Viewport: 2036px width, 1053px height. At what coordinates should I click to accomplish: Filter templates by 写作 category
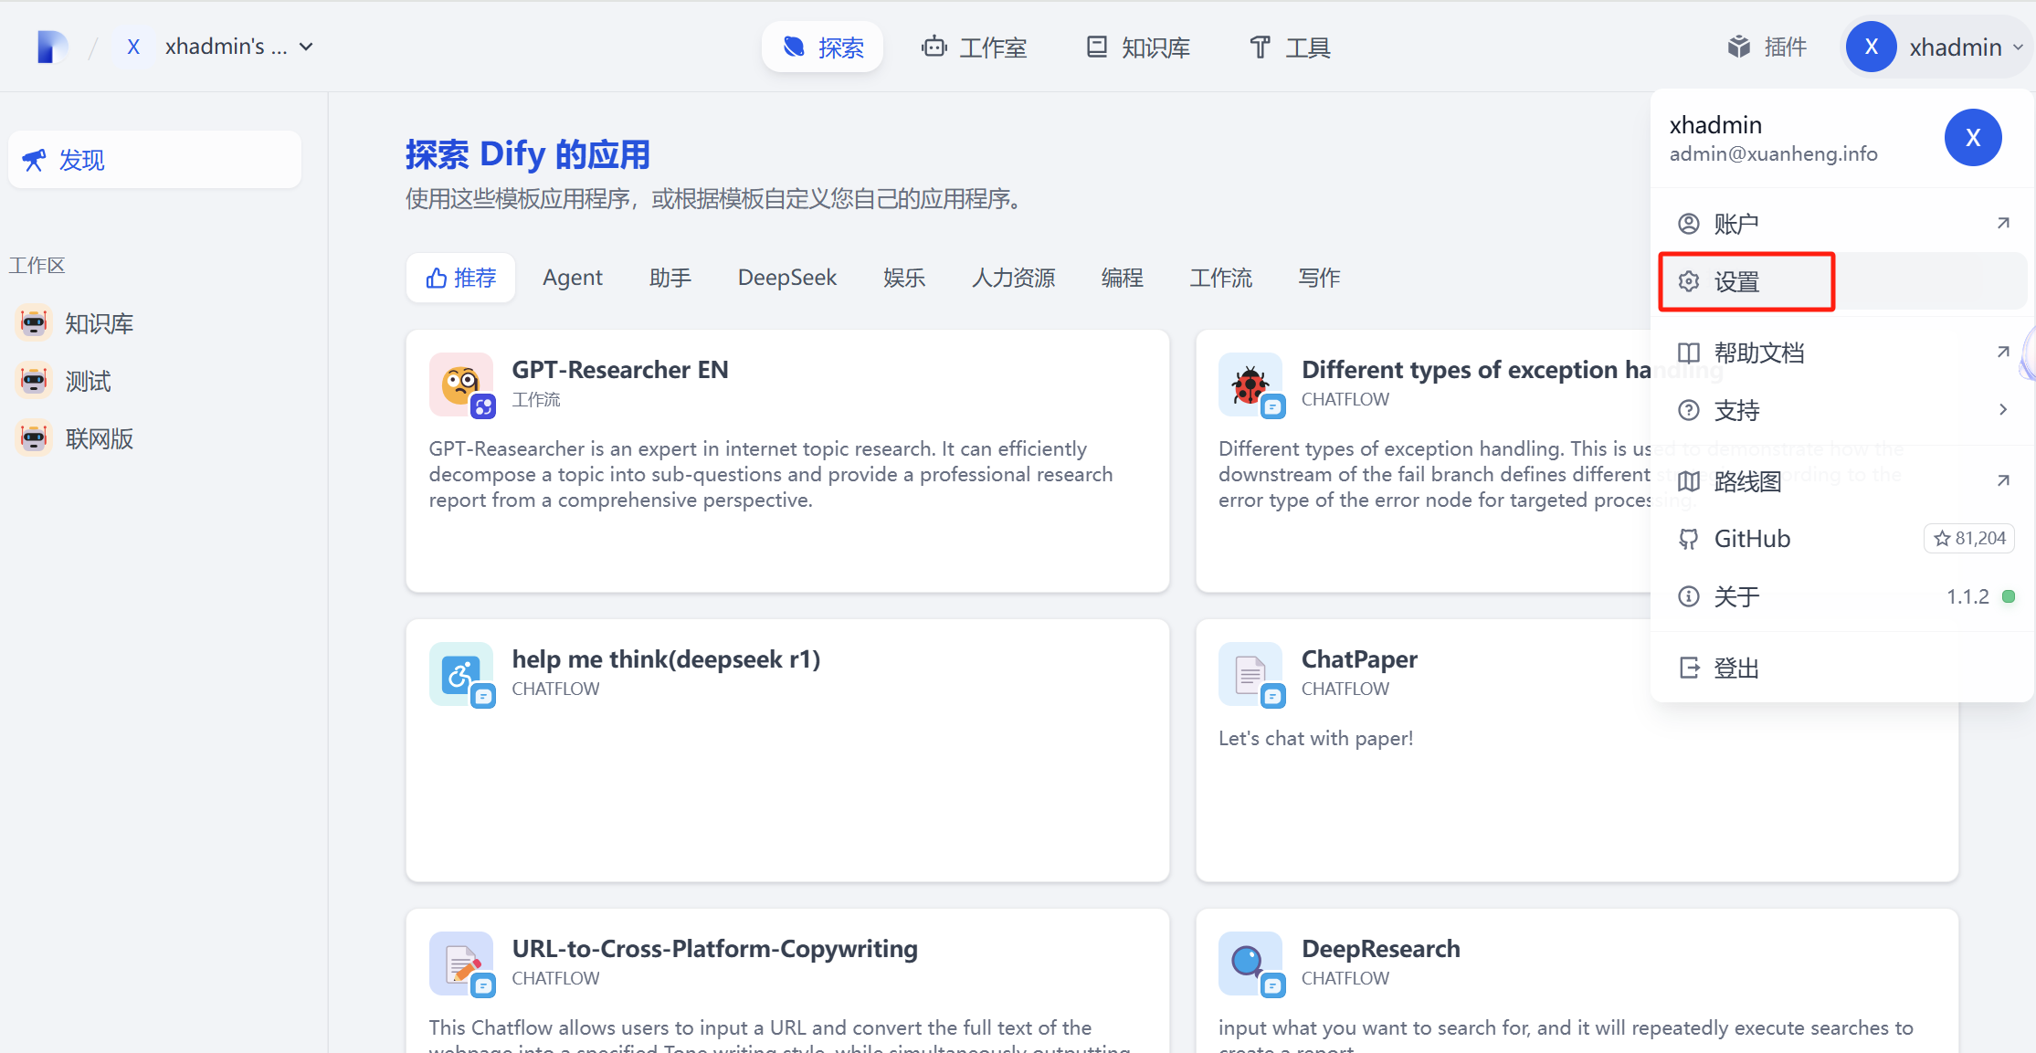click(x=1320, y=278)
